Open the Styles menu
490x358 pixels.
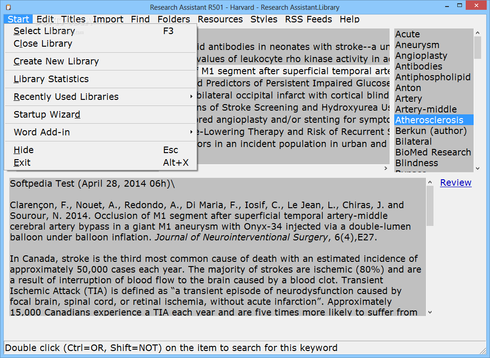pos(264,19)
